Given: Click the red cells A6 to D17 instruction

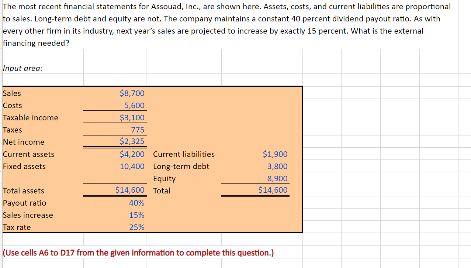Looking at the screenshot, I should point(138,252).
